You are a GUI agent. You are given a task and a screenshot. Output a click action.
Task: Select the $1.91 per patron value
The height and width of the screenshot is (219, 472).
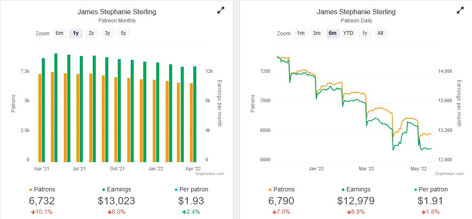click(x=431, y=201)
